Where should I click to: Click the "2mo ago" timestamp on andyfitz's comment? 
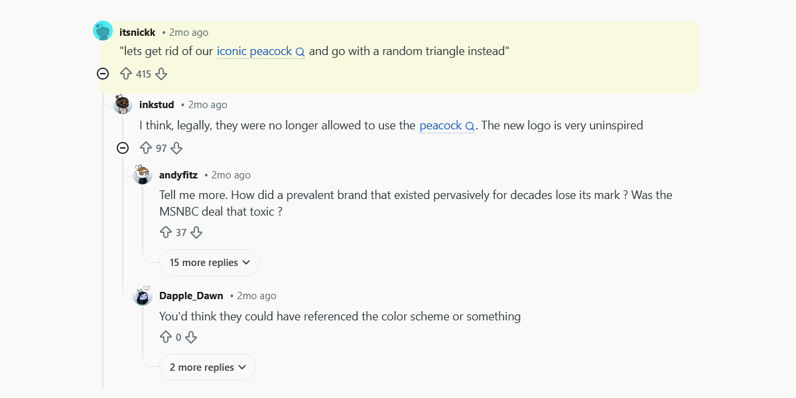click(230, 174)
